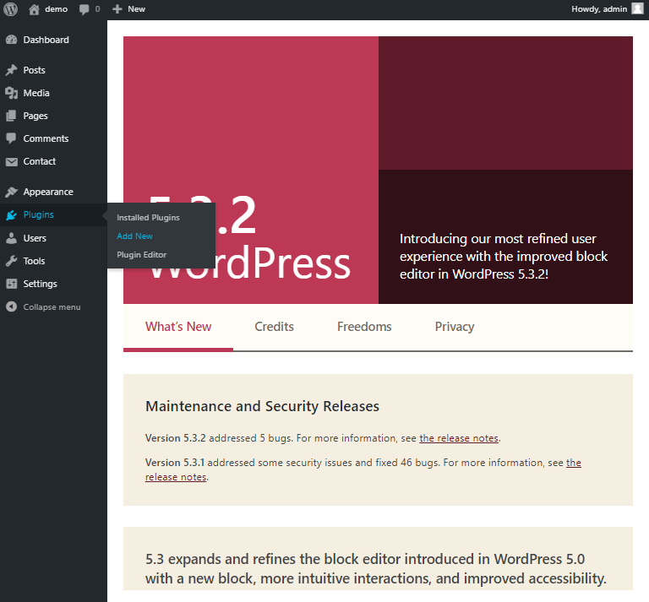Screen dimensions: 649x602
Task: Click New in the admin bar
Action: (137, 9)
